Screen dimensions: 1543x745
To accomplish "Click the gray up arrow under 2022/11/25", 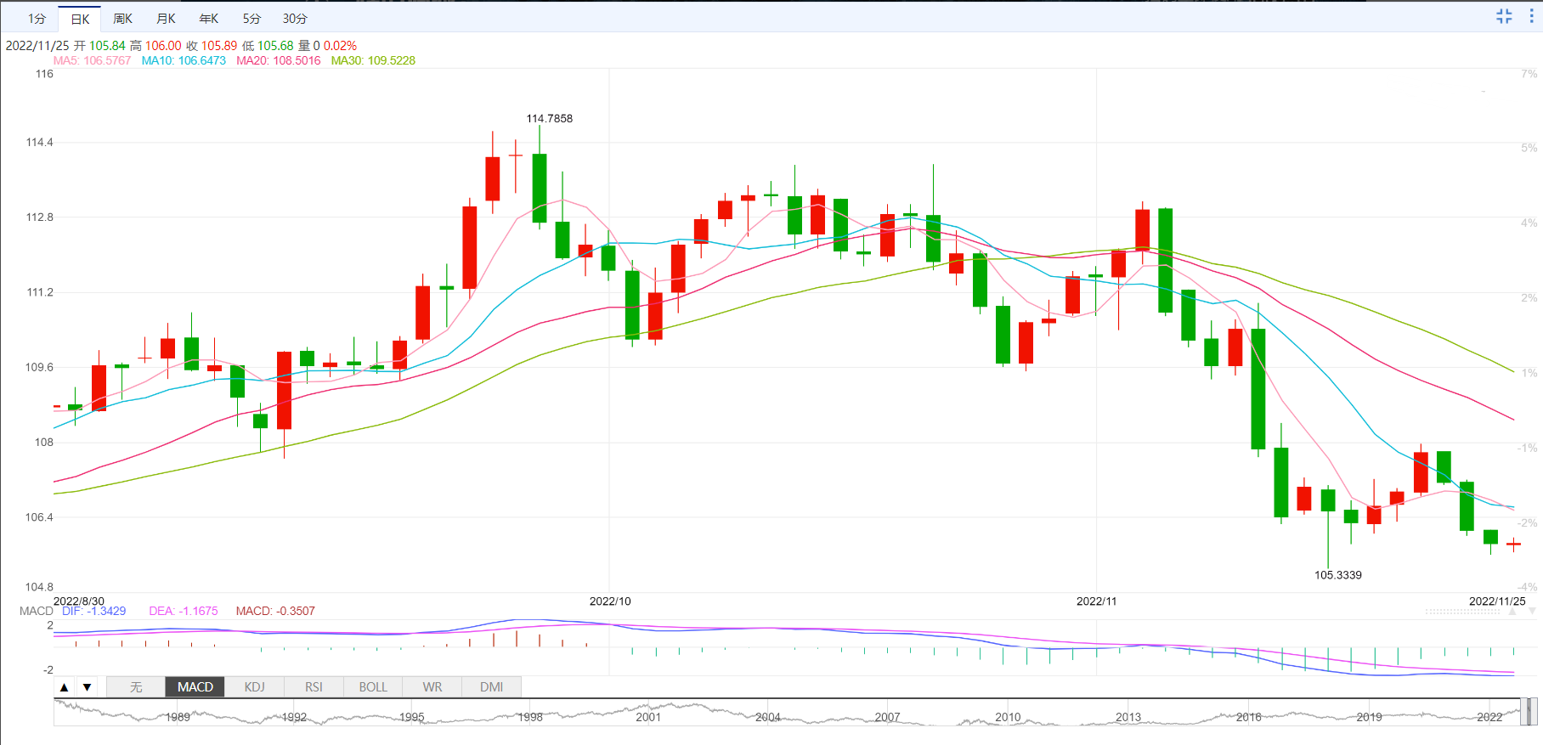I will click(1512, 612).
